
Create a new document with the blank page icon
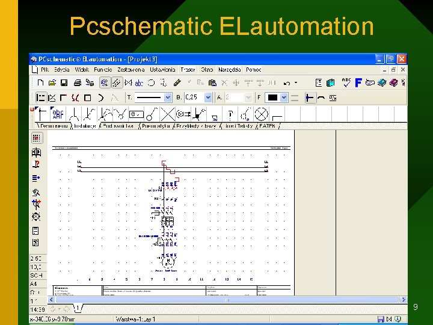[40, 82]
